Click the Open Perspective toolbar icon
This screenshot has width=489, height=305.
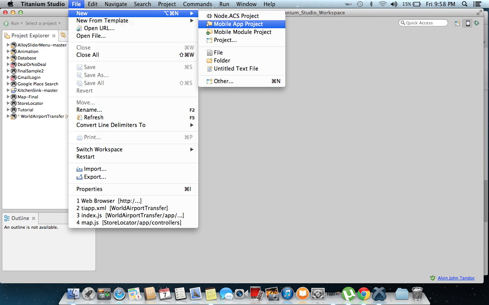pyautogui.click(x=457, y=23)
